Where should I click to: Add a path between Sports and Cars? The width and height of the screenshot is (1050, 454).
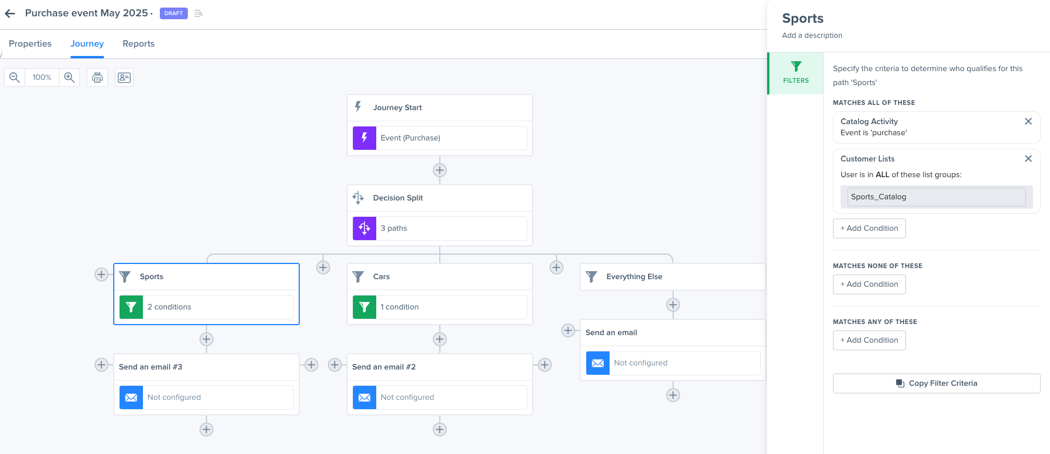tap(323, 268)
